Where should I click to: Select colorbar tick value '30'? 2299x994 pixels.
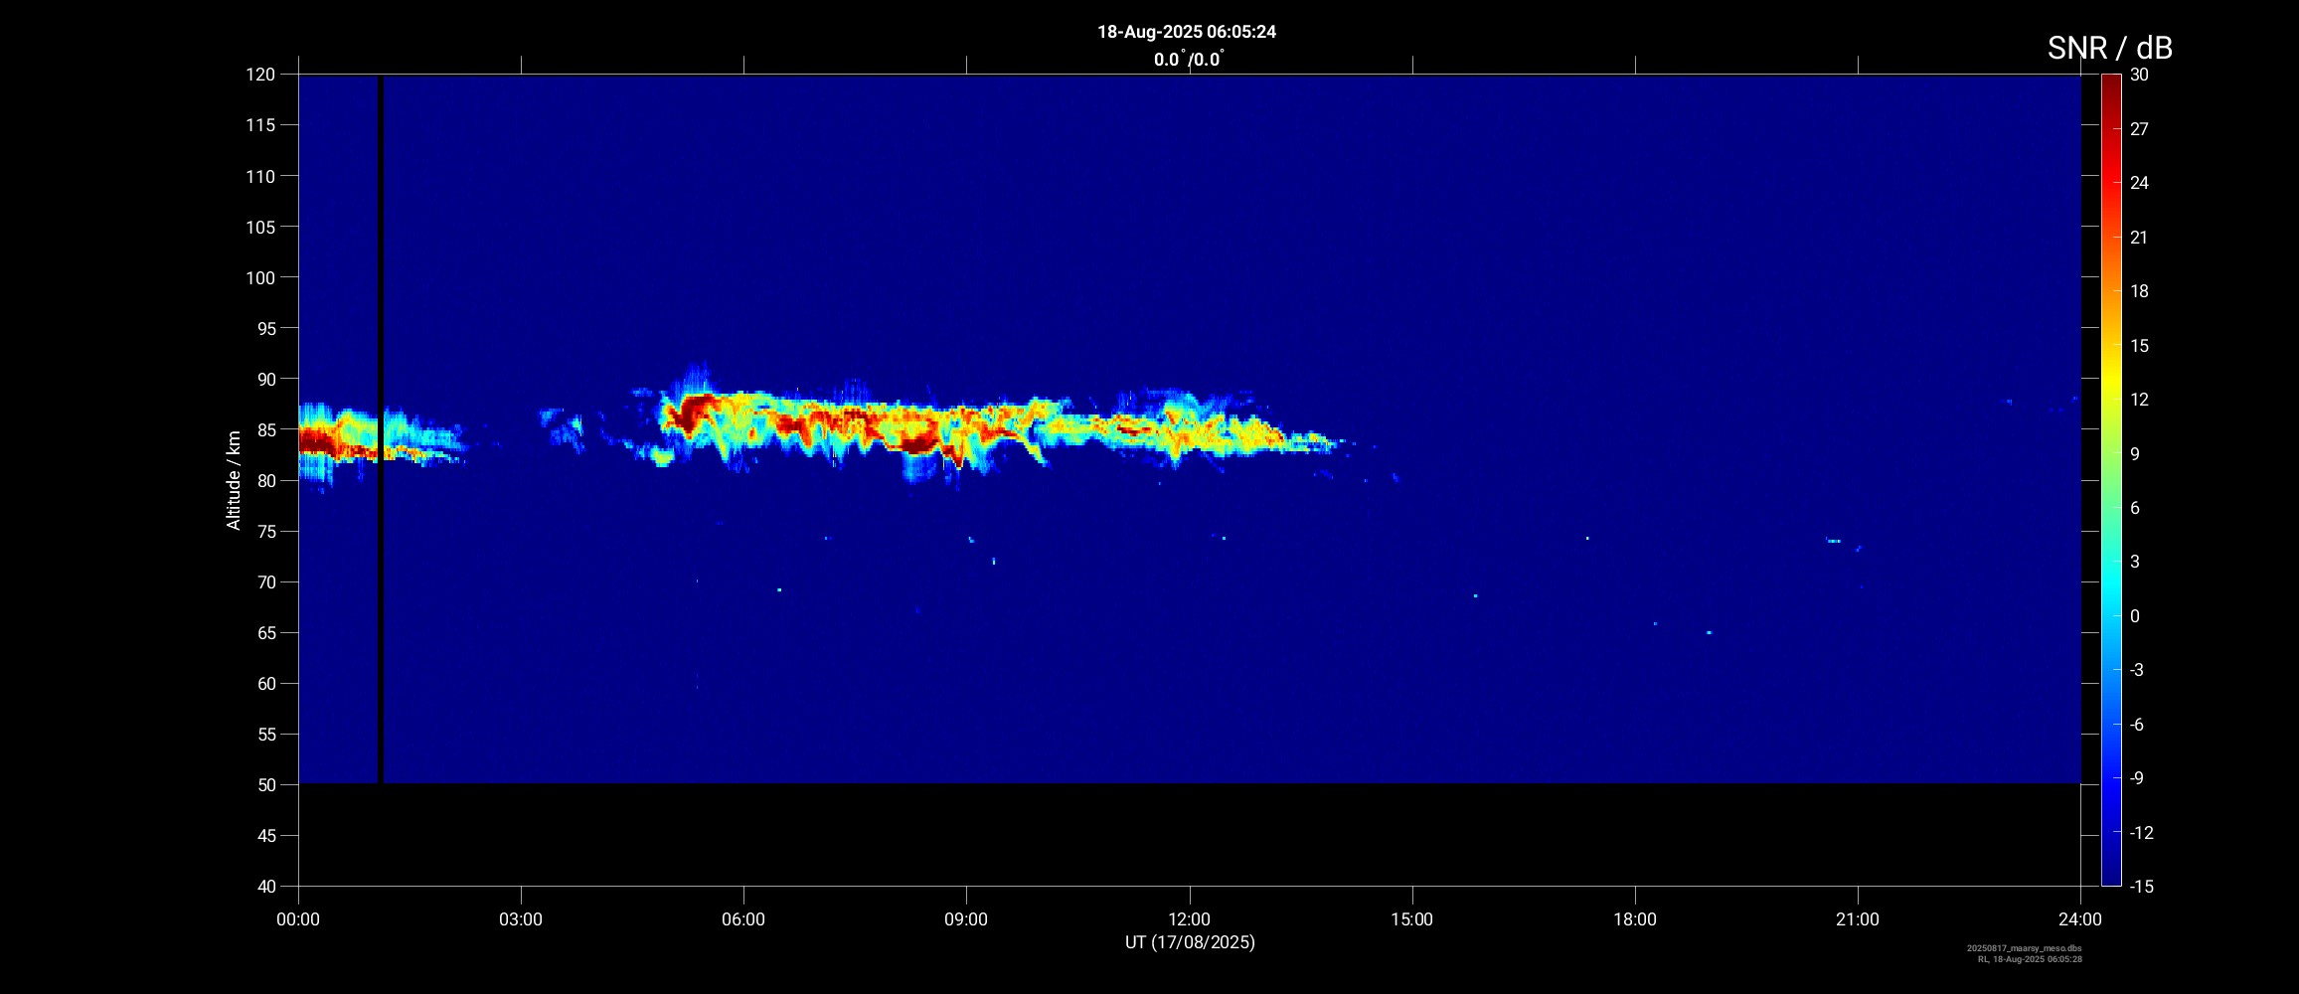(x=2139, y=75)
